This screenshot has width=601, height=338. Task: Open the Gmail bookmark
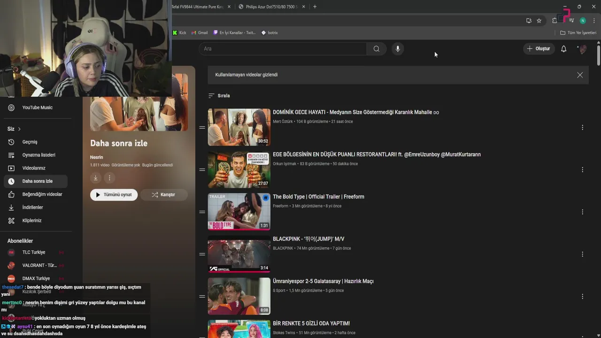[x=200, y=33]
